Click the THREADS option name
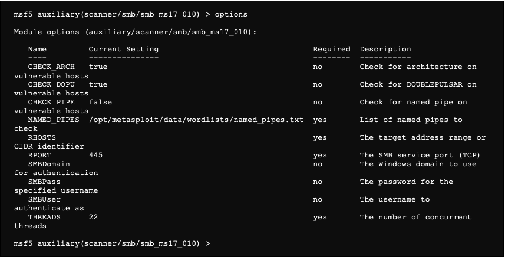 coord(44,218)
